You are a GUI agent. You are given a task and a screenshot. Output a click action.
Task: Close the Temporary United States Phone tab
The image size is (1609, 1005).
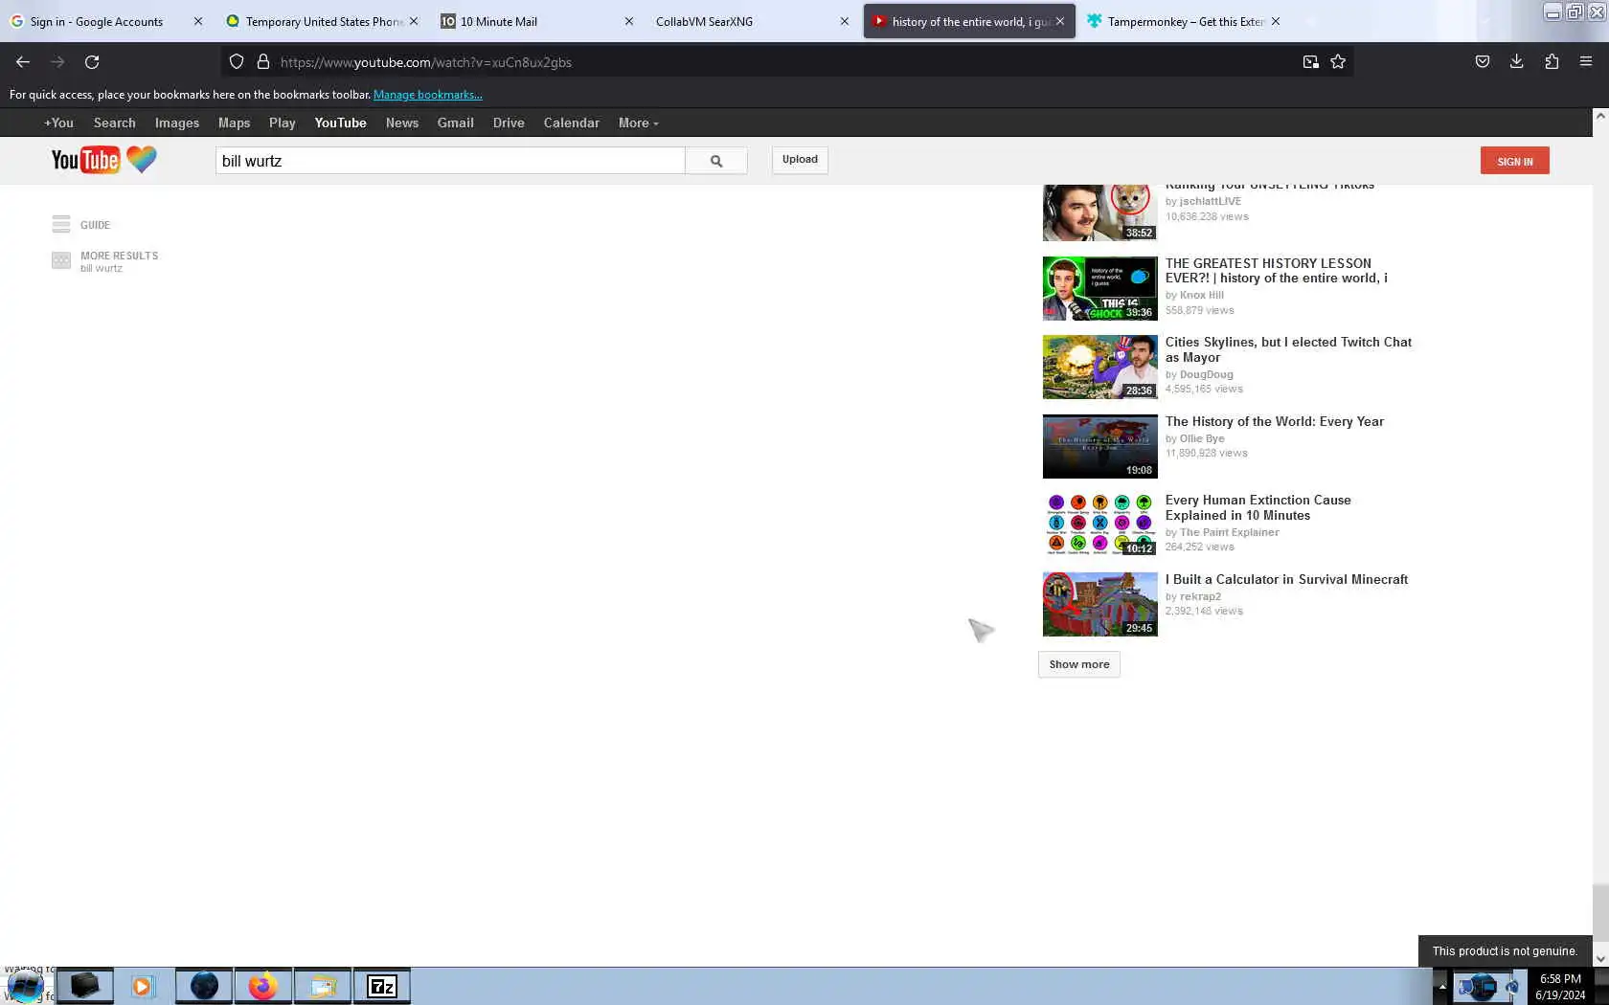[x=414, y=21]
